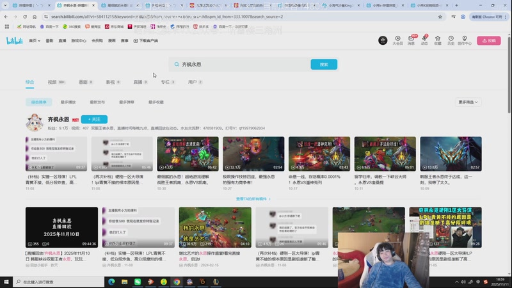Open the 游戏中心 header navigation link
Image resolution: width=512 pixels, height=288 pixels.
pyautogui.click(x=79, y=41)
